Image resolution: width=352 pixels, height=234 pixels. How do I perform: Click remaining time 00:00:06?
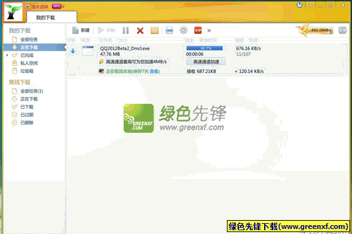195,54
